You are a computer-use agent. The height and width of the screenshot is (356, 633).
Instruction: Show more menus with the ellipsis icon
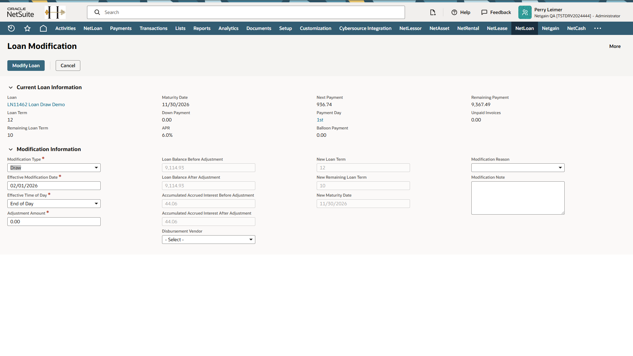[x=597, y=28]
